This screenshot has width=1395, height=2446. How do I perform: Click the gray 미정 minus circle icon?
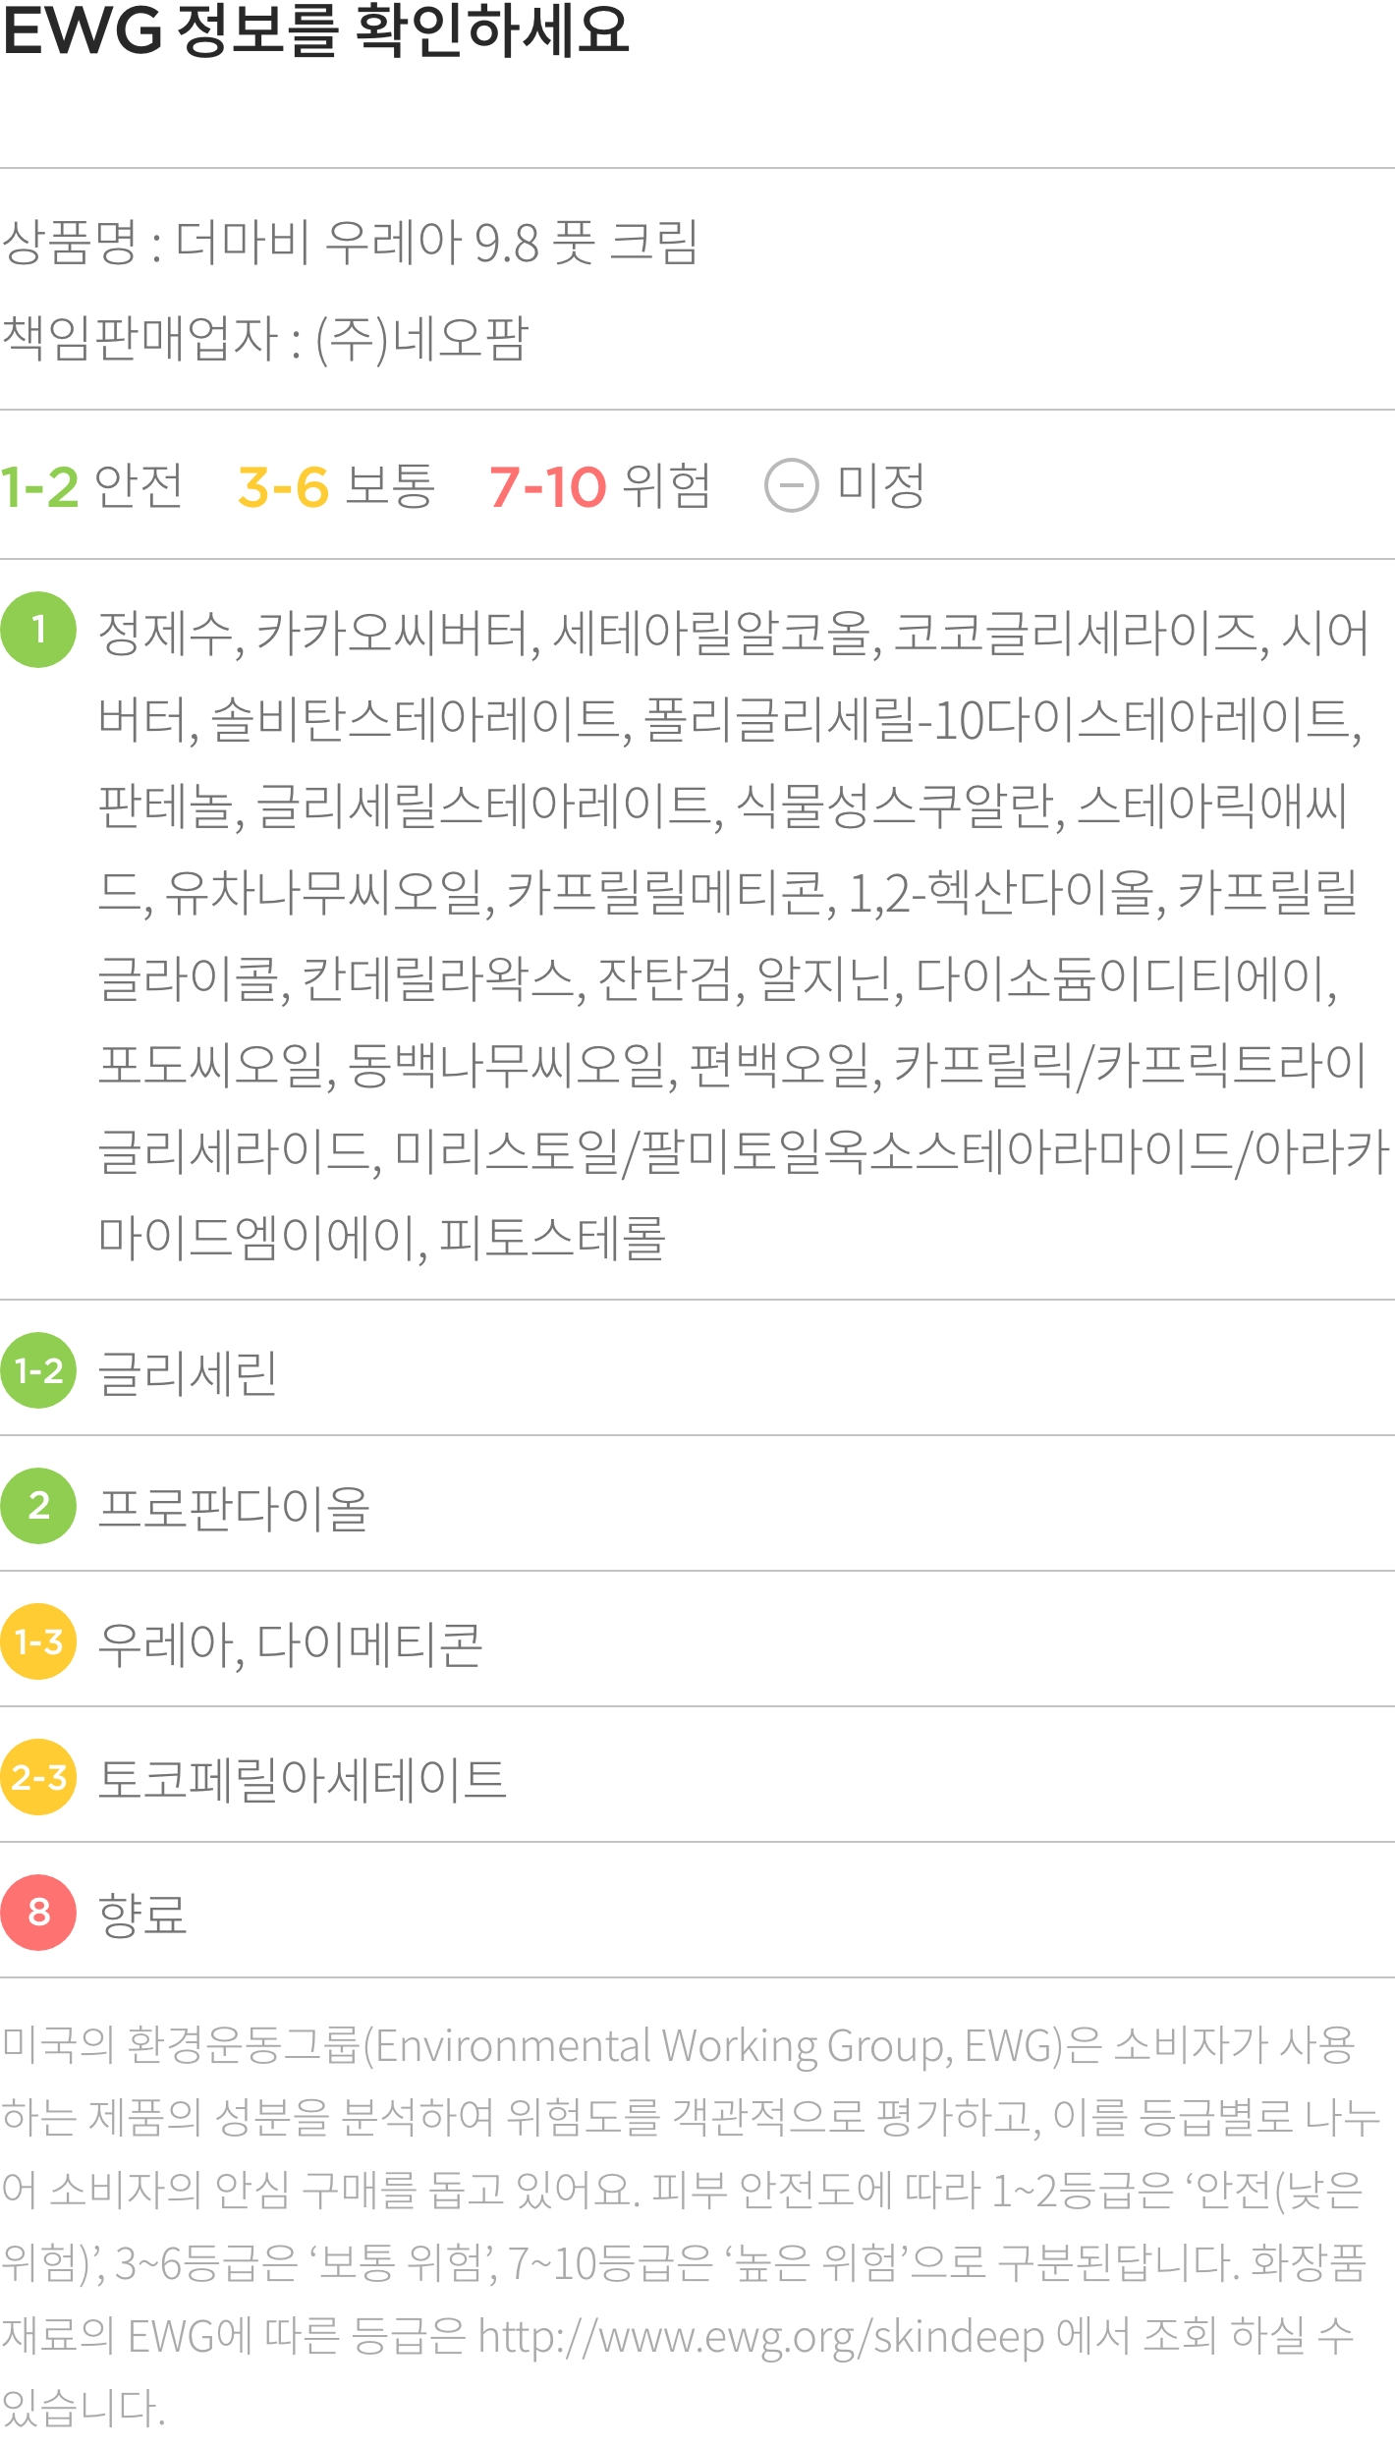tap(791, 486)
